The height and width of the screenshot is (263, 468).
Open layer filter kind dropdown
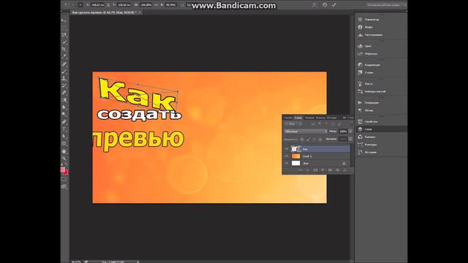point(294,123)
